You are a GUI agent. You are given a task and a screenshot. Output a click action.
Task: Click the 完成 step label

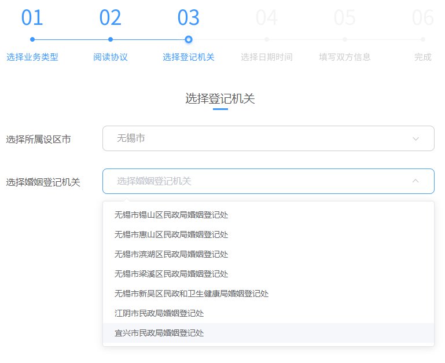[x=423, y=57]
